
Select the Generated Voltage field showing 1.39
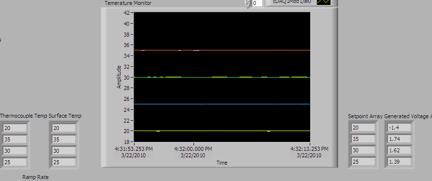(399, 161)
